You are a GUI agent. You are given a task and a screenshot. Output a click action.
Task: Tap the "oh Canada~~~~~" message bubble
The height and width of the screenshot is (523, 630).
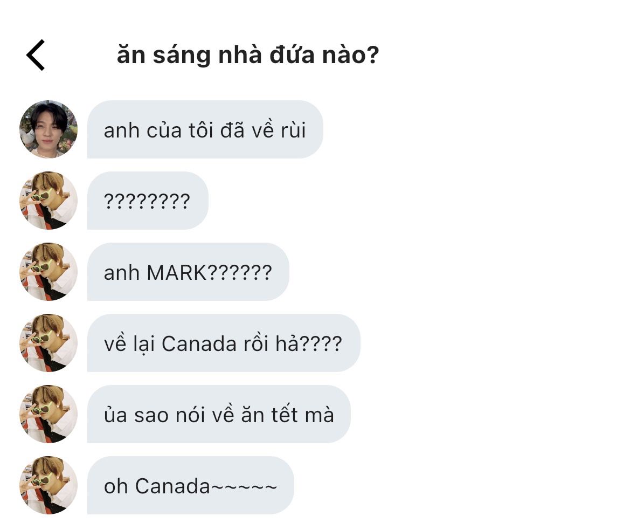pos(190,485)
